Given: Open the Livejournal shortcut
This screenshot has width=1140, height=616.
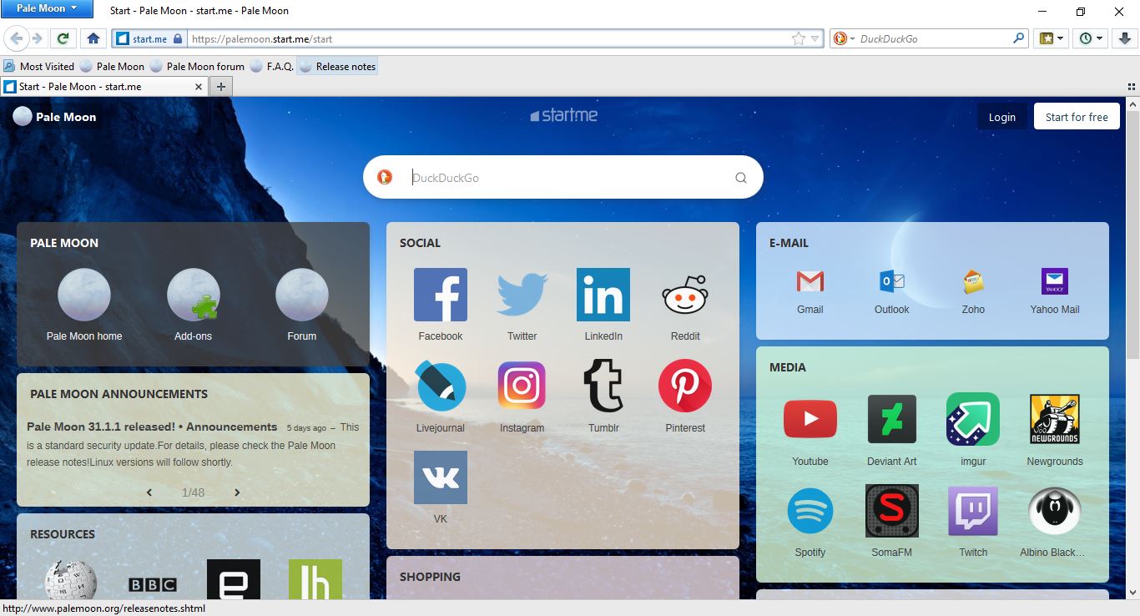Looking at the screenshot, I should (x=441, y=386).
